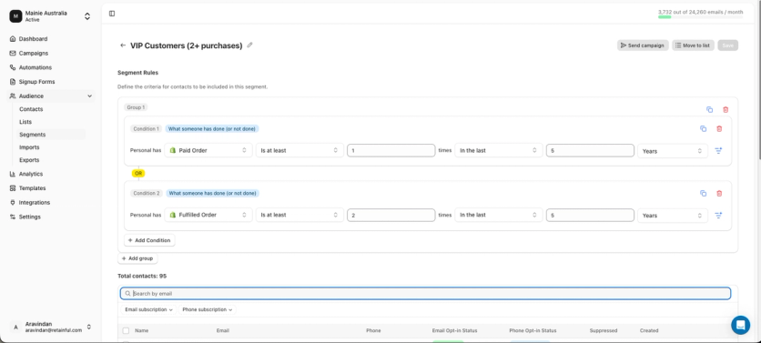Go to Contacts under Audience
Image resolution: width=761 pixels, height=343 pixels.
coord(31,109)
